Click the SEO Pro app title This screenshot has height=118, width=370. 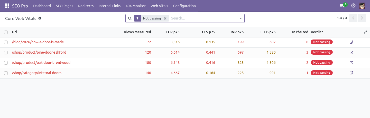click(x=20, y=6)
